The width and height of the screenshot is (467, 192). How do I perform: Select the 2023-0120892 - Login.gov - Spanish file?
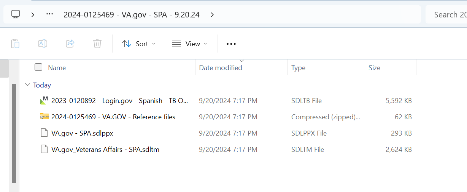[120, 101]
